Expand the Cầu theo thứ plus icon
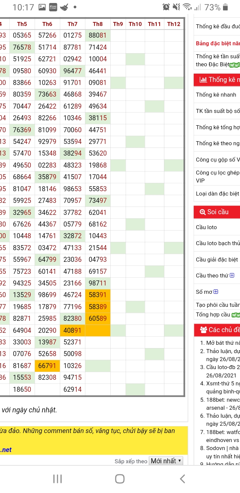 [232, 275]
